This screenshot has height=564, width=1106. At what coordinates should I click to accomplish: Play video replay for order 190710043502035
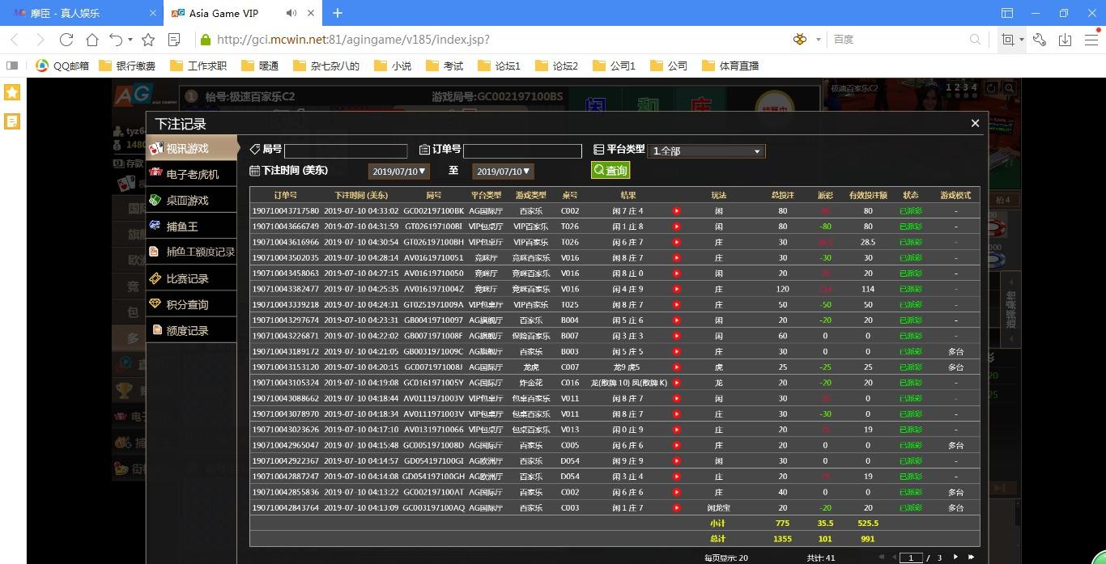[x=676, y=258]
